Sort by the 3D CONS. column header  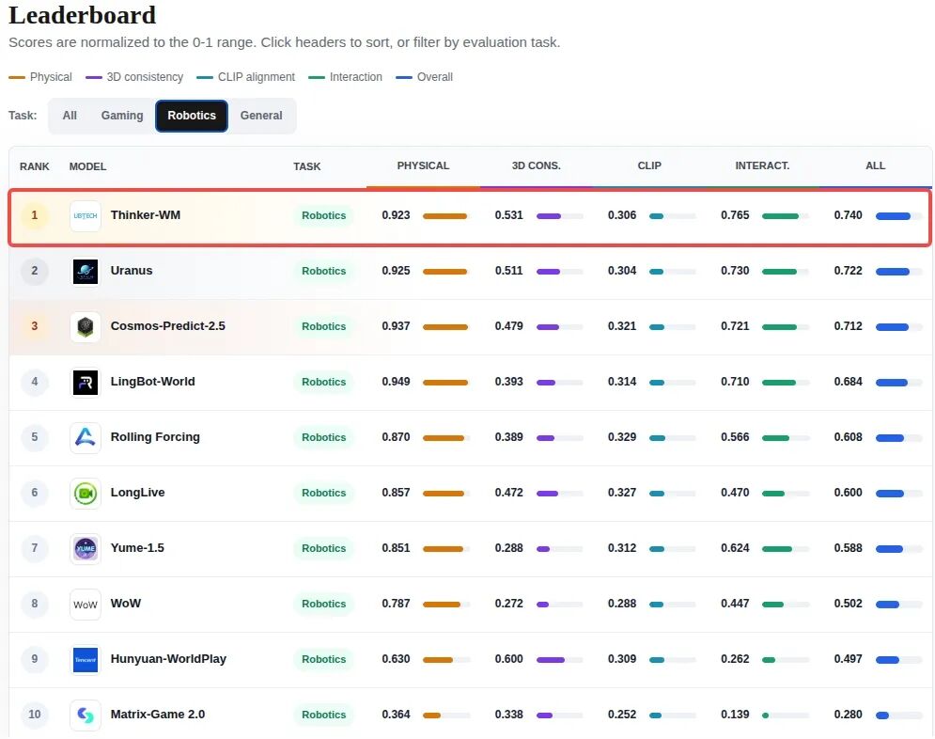click(x=536, y=165)
